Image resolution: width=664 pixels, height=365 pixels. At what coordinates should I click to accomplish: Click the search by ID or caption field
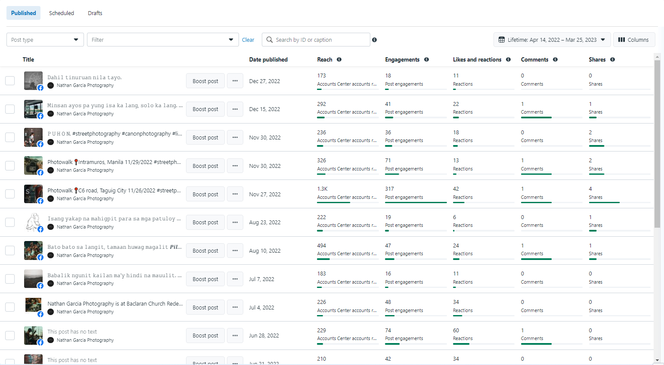[316, 40]
